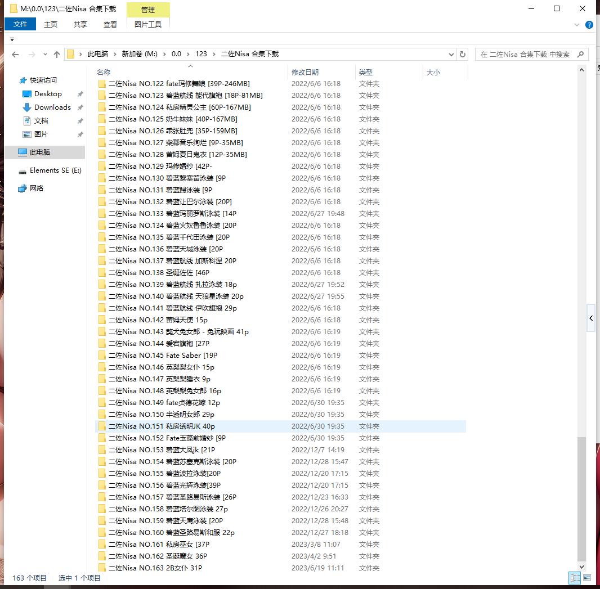This screenshot has width=600, height=589.
Task: Expand breadcrumb arrow after 0.0
Action: pos(188,55)
